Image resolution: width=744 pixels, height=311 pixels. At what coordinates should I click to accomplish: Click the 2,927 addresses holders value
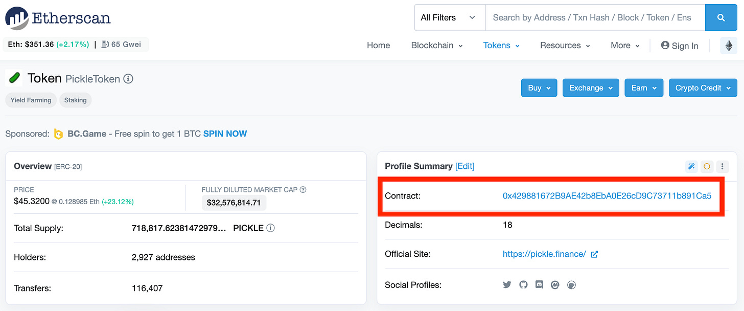164,258
